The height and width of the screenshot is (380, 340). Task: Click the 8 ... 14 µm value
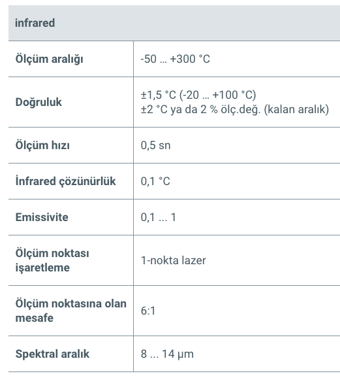167,354
